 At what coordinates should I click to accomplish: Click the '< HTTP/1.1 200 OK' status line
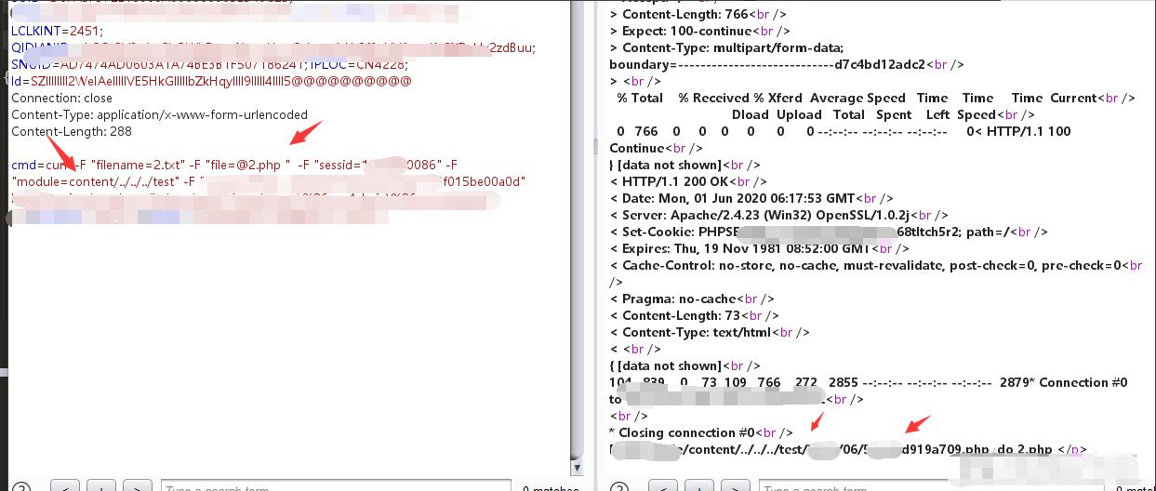tap(688, 181)
